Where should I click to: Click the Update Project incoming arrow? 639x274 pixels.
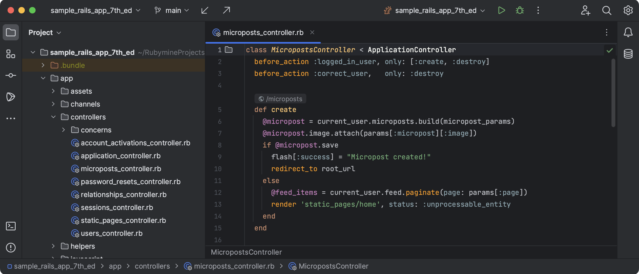205,10
